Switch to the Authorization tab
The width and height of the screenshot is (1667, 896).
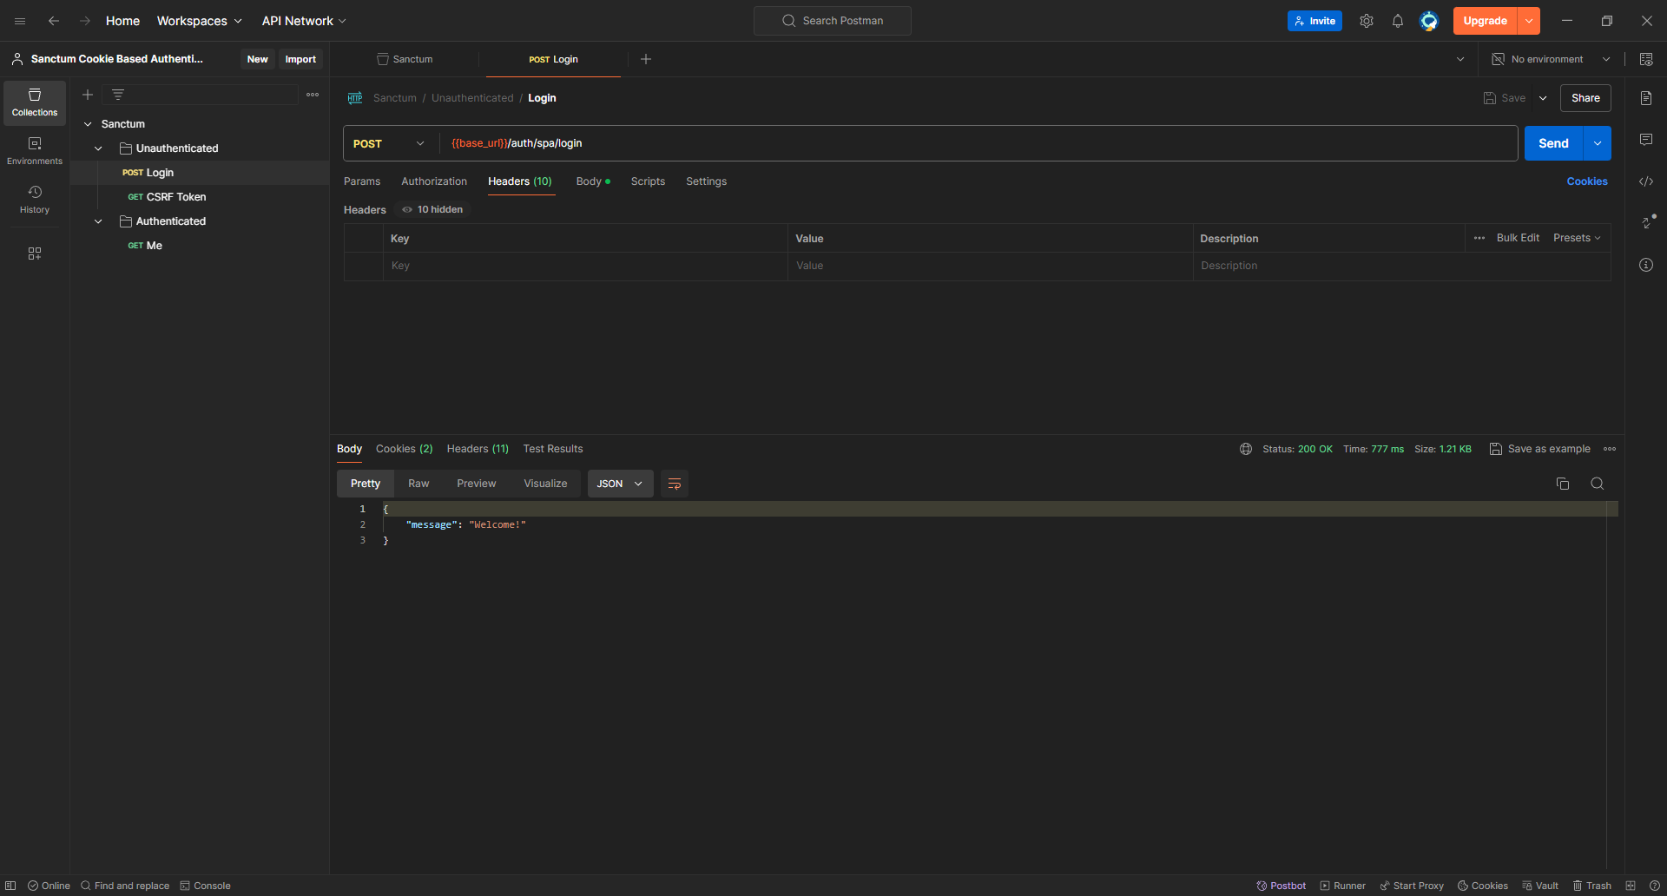click(x=433, y=181)
